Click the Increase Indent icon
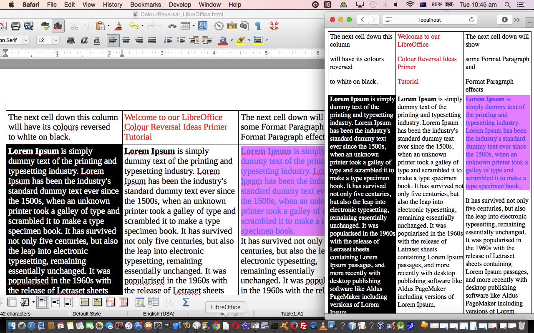Image resolution: width=534 pixels, height=333 pixels. pos(207,40)
